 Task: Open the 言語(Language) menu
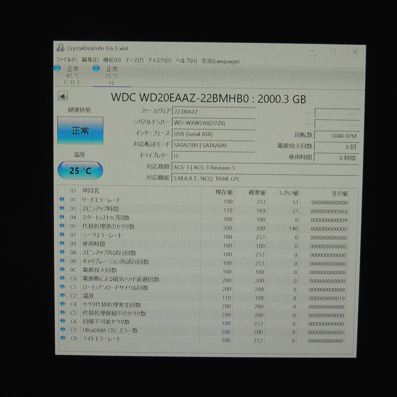click(220, 61)
